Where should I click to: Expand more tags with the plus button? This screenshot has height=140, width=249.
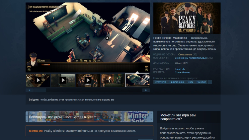[x=210, y=82]
